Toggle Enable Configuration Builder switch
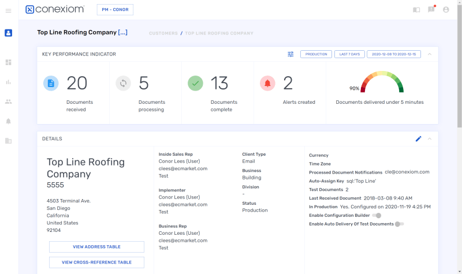462x274 pixels. [x=377, y=215]
